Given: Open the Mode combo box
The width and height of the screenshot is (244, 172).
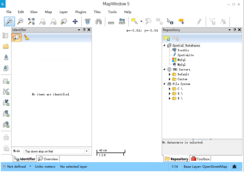Looking at the screenshot, I should (57, 151).
